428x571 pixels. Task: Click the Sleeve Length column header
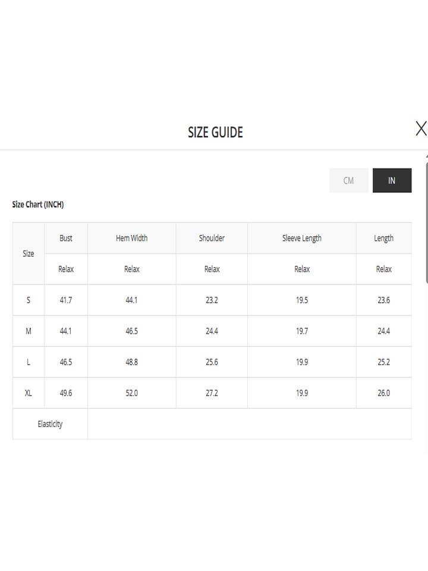301,238
